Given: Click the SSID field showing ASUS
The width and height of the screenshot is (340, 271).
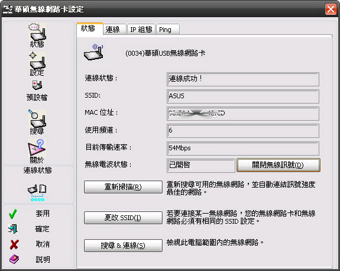Looking at the screenshot, I should [x=243, y=96].
